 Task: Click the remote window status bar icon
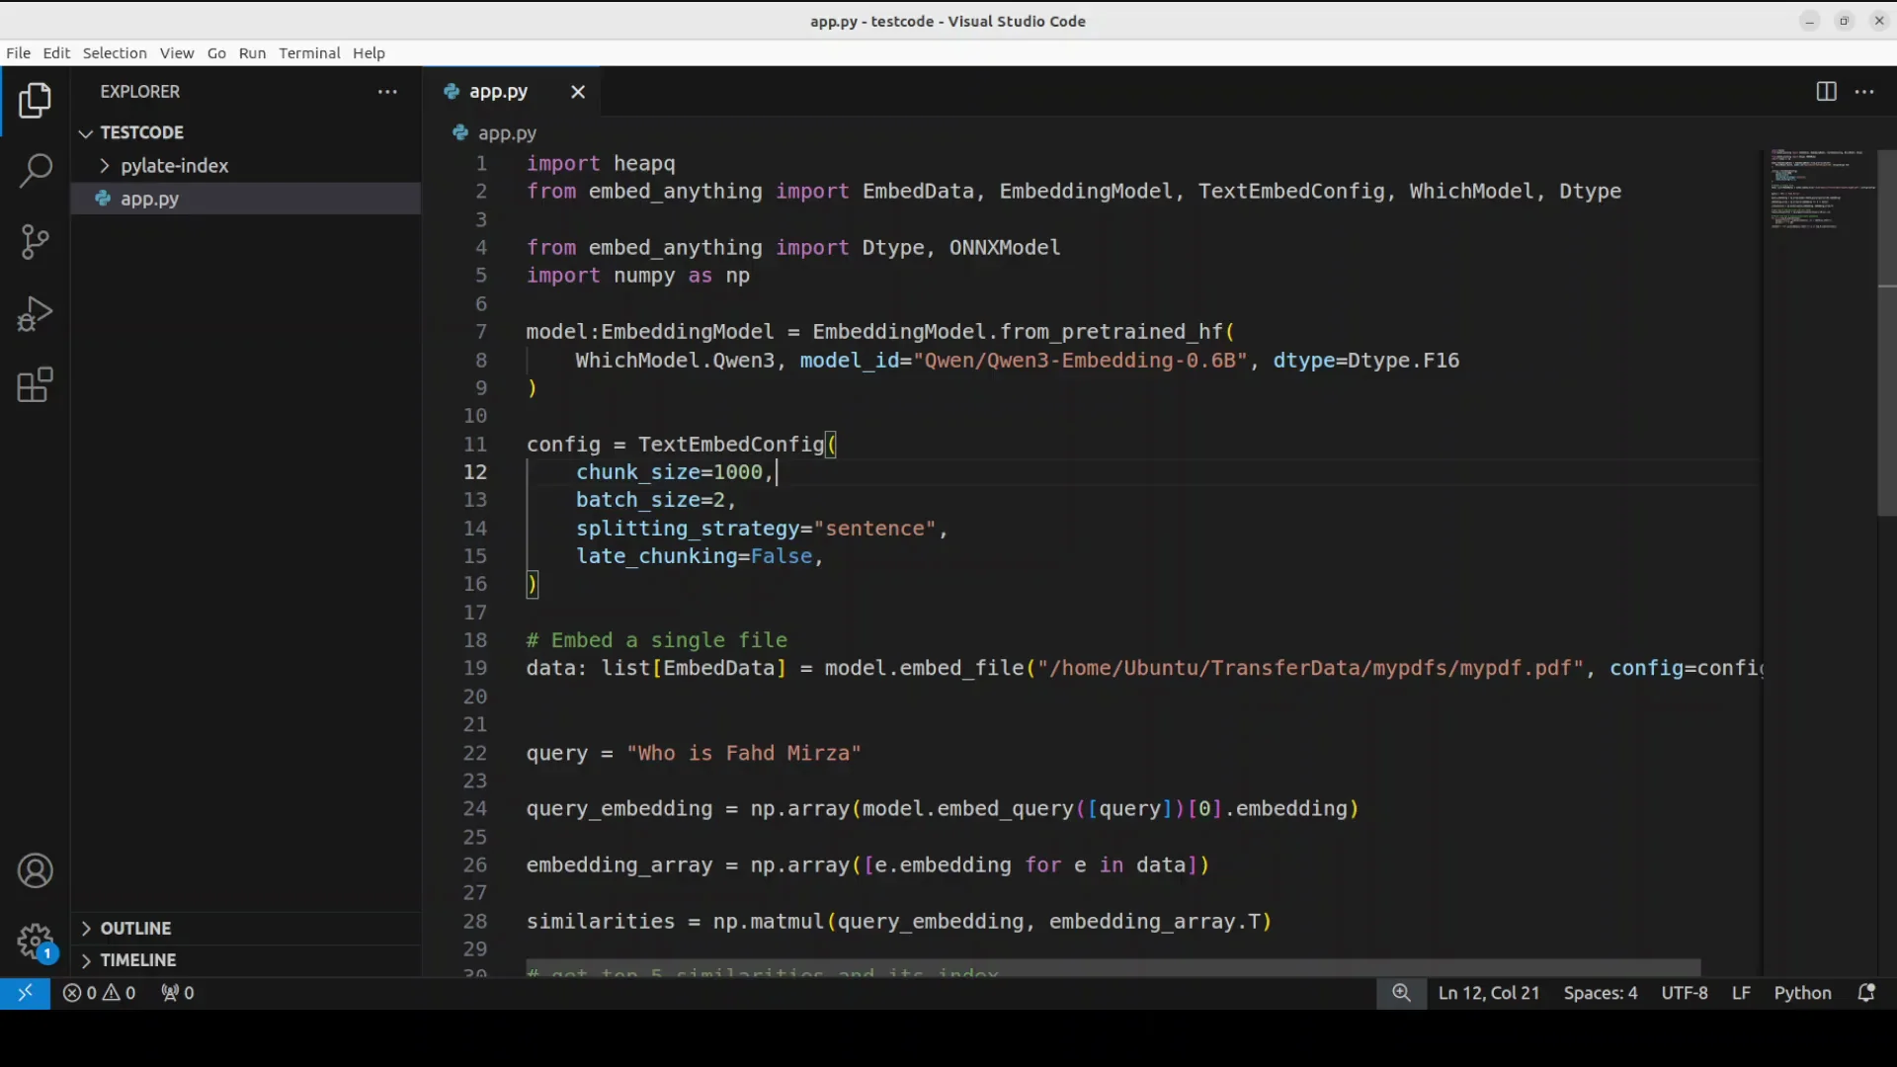pos(25,993)
